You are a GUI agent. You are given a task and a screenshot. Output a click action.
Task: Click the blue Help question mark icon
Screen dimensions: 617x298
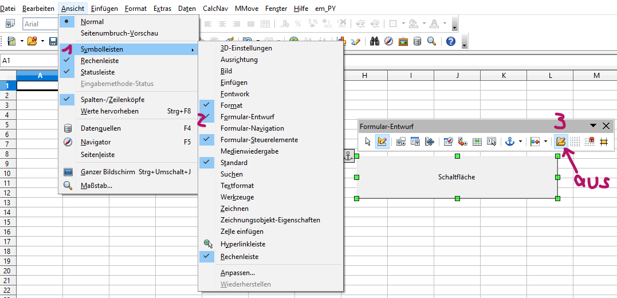(451, 41)
